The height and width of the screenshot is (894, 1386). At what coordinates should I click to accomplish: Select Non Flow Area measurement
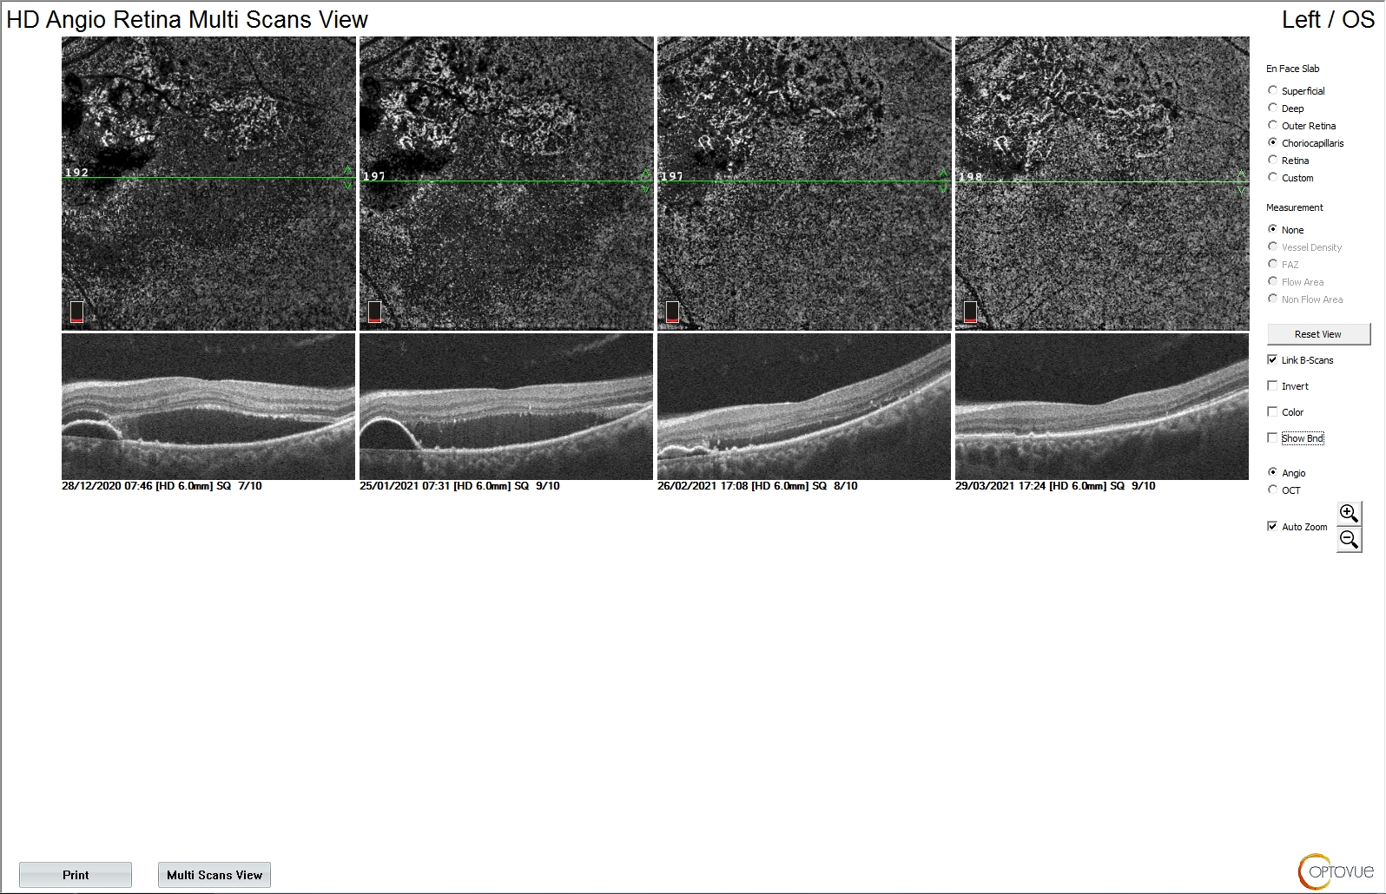pos(1273,299)
